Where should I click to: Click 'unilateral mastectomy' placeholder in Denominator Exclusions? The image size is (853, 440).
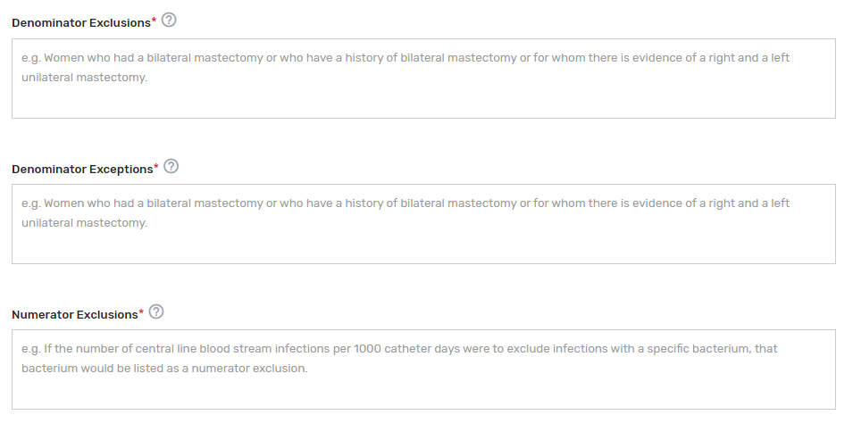point(84,78)
